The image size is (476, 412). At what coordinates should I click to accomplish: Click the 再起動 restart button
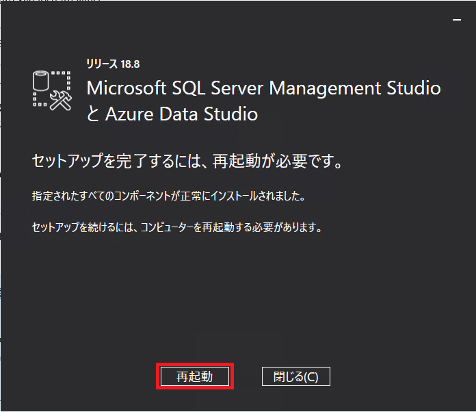(x=195, y=376)
